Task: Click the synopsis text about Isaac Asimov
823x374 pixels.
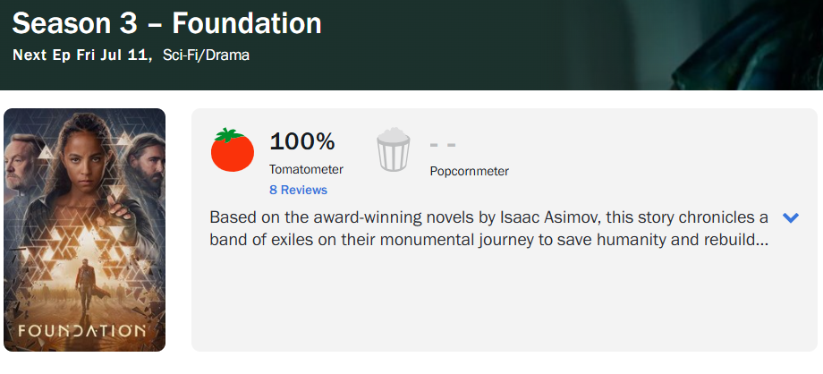Action: tap(488, 228)
